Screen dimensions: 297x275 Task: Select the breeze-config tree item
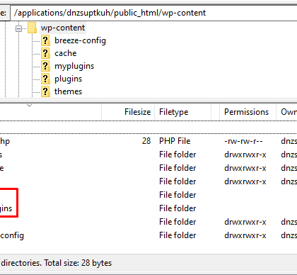pyautogui.click(x=80, y=40)
